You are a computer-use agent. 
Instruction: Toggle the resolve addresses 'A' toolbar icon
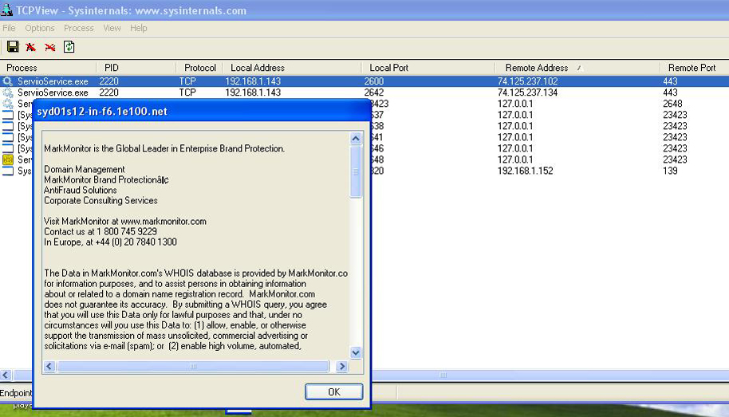click(31, 47)
